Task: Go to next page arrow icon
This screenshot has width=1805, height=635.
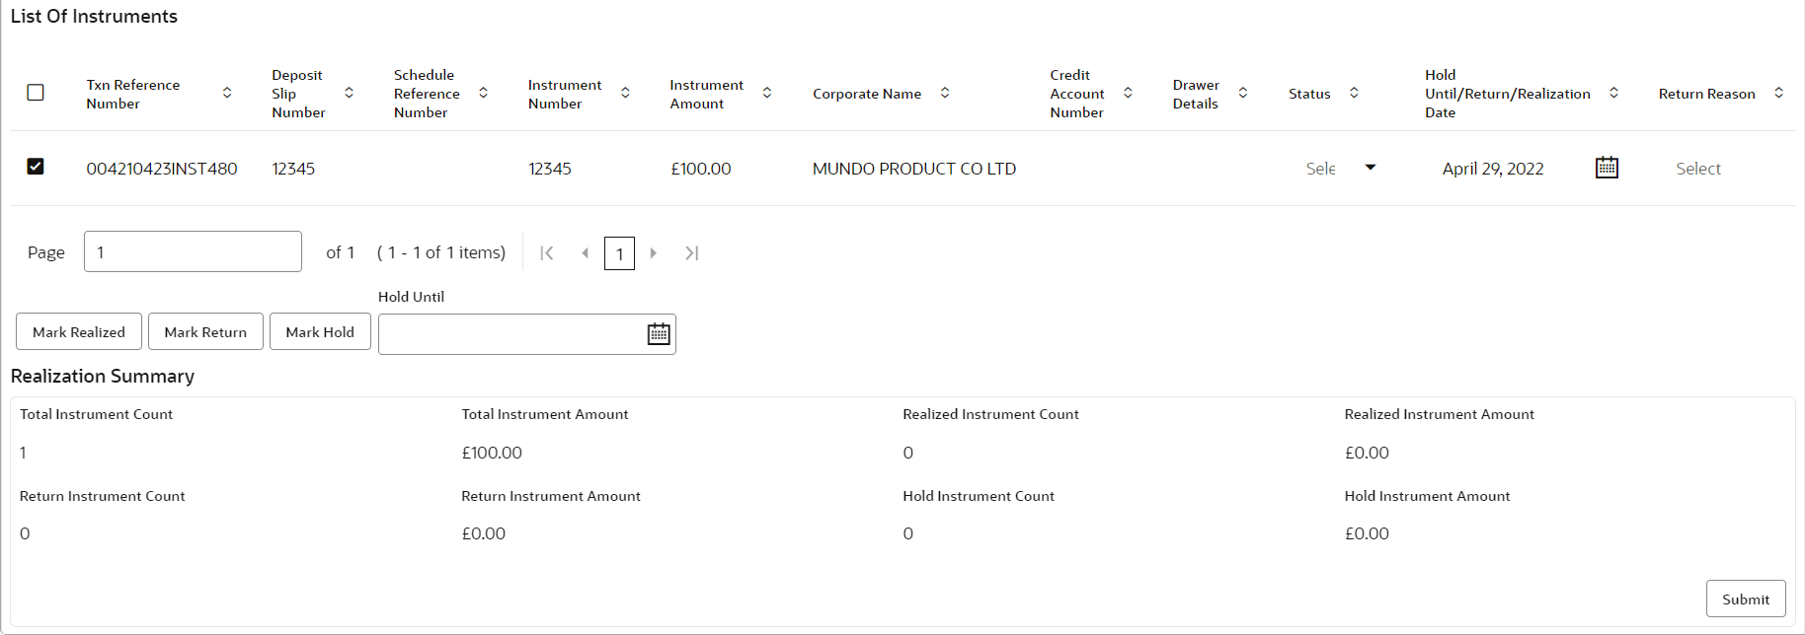Action: click(x=653, y=253)
